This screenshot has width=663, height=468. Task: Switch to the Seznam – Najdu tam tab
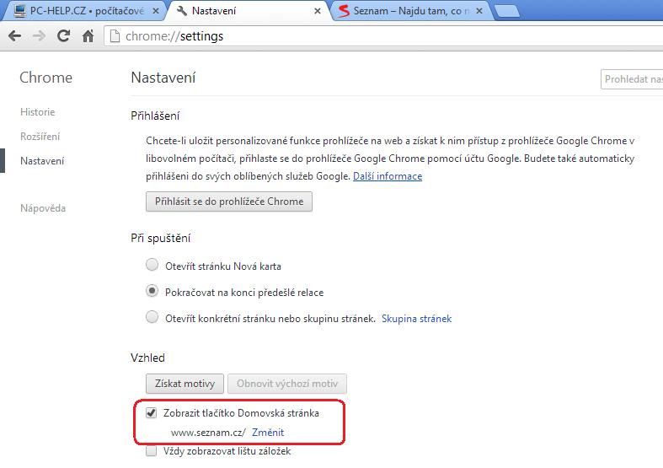coord(411,11)
